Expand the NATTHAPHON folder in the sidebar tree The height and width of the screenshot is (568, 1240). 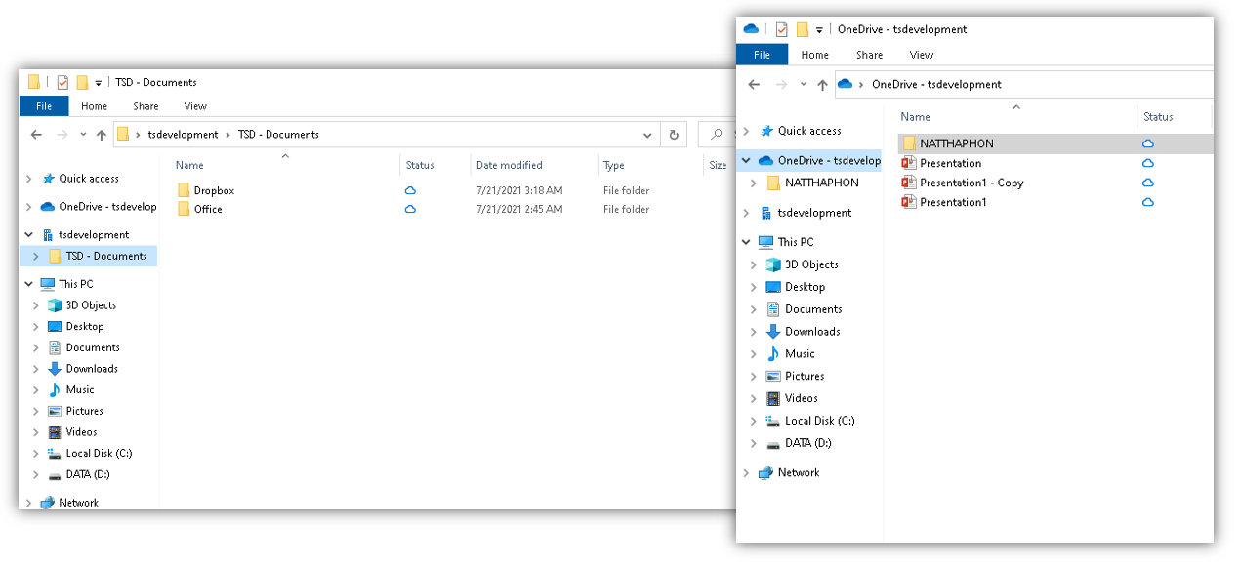[753, 183]
